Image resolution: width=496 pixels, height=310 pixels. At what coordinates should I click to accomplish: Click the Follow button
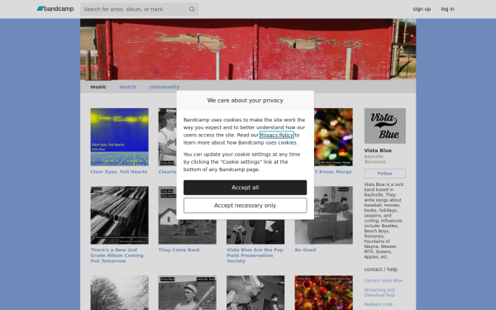pos(385,174)
